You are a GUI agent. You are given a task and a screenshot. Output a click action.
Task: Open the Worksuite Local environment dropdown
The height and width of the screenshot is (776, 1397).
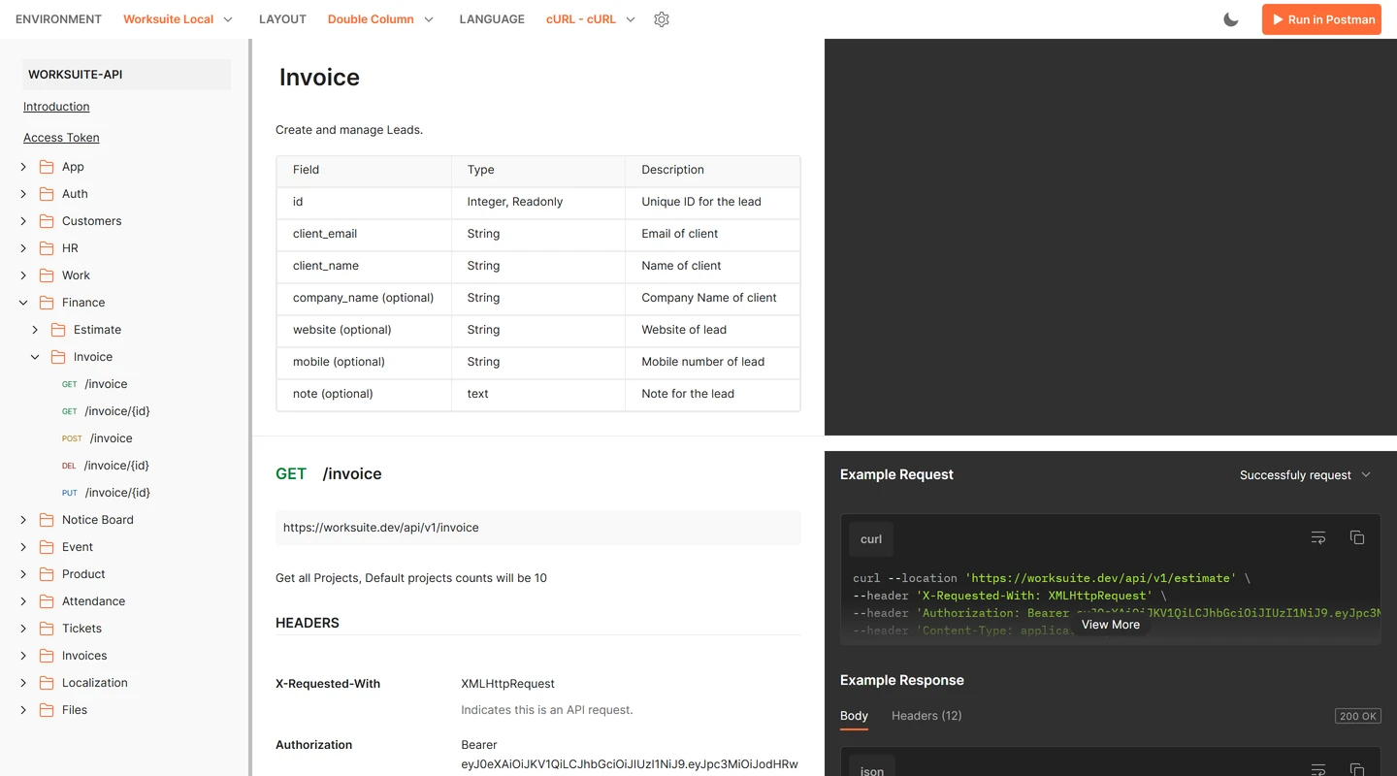tap(178, 19)
